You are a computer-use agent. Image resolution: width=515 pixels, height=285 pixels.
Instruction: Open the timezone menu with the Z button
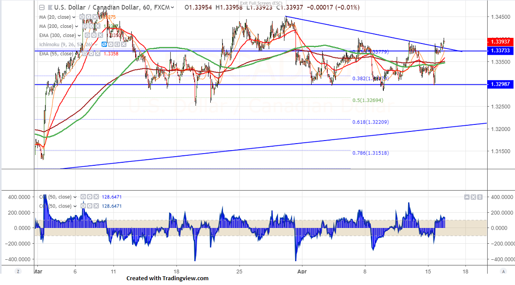pos(18,271)
